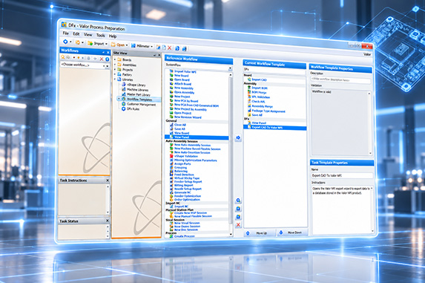Expand the Factory tree node
The width and height of the screenshot is (425, 283).
115,74
